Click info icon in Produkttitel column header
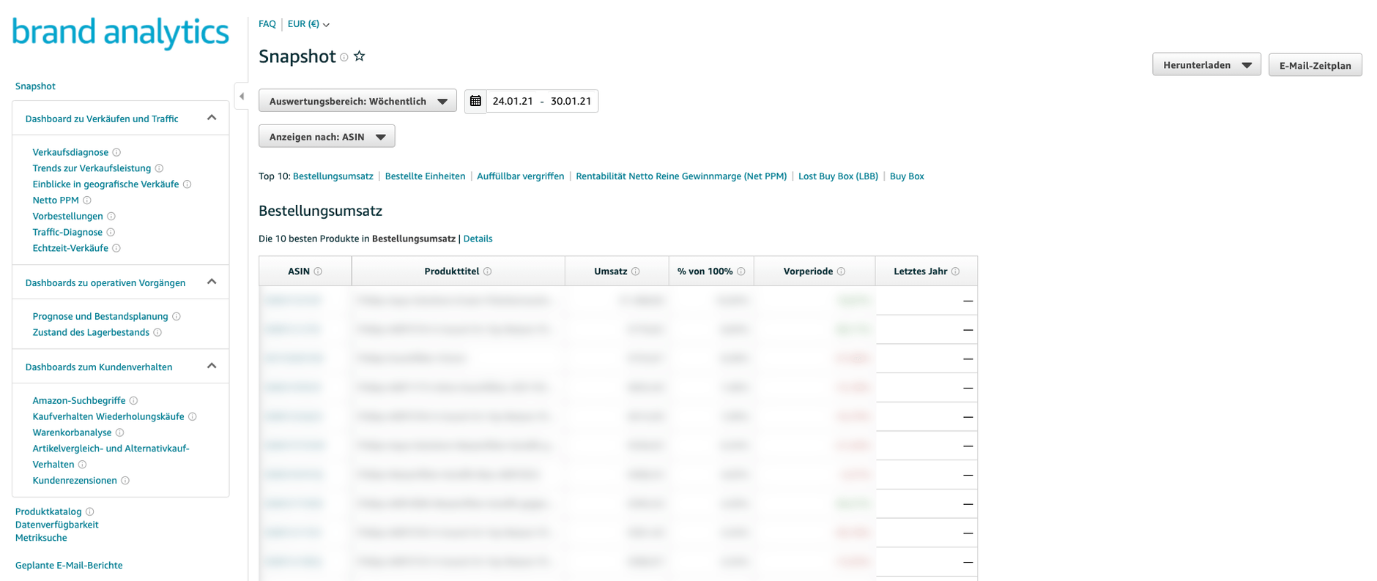This screenshot has width=1377, height=581. click(488, 271)
